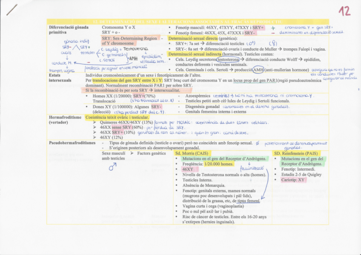Select the item "46XX SRY+ (10%)"
This screenshot has width=361, height=255.
point(117,132)
